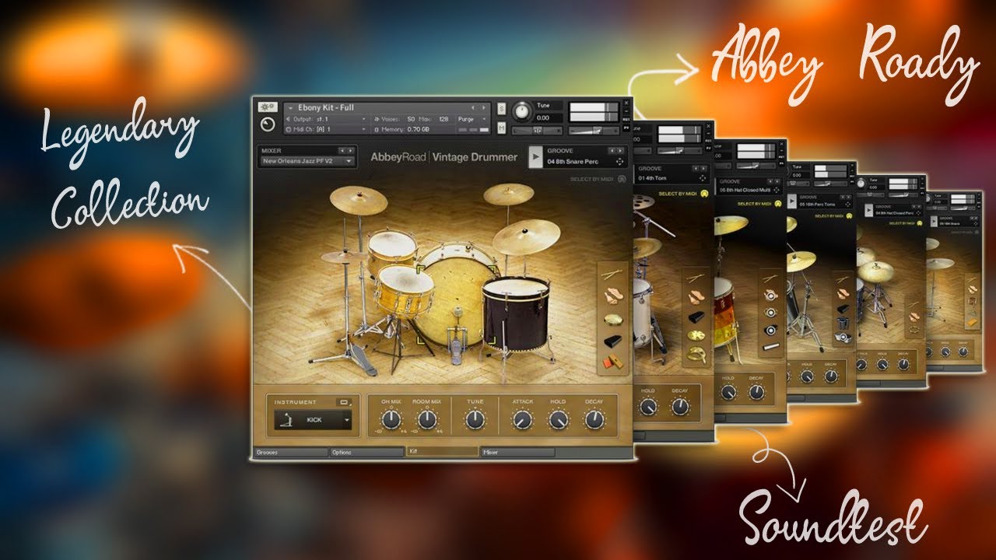Select the drumsticks percussion icon in main window

point(612,275)
